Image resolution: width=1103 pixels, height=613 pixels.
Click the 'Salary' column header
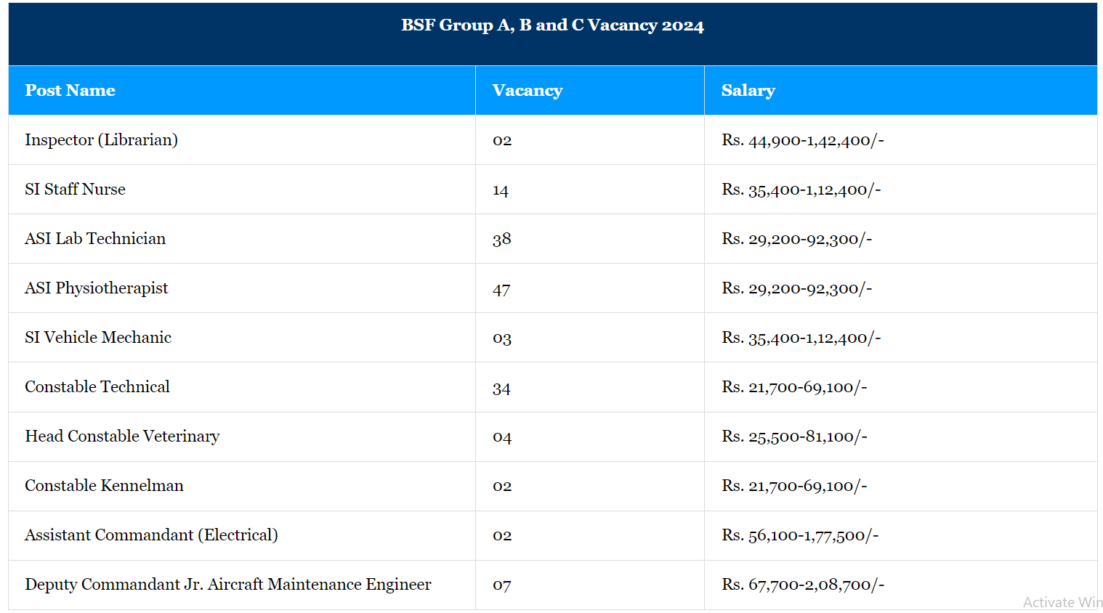(x=748, y=91)
